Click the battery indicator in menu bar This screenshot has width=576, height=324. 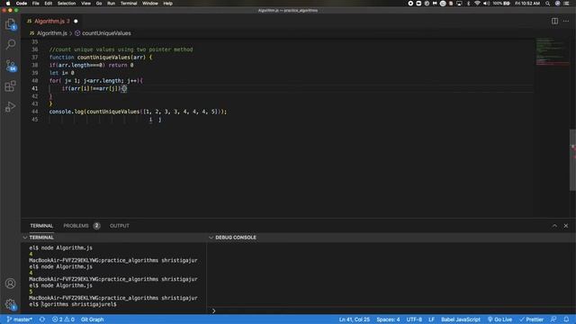pyautogui.click(x=501, y=4)
